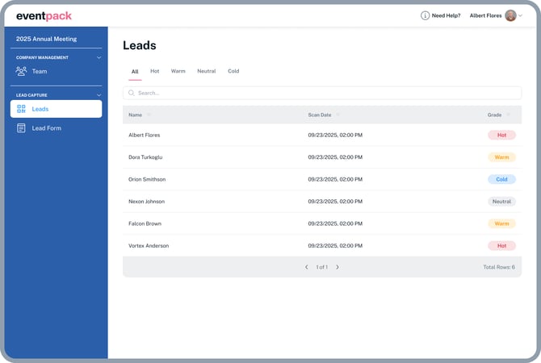This screenshot has width=541, height=363.
Task: Click the Need Help info icon
Action: (x=426, y=15)
